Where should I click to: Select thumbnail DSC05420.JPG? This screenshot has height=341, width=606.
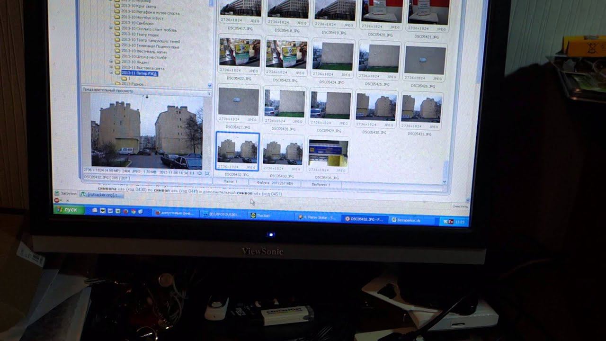click(382, 16)
